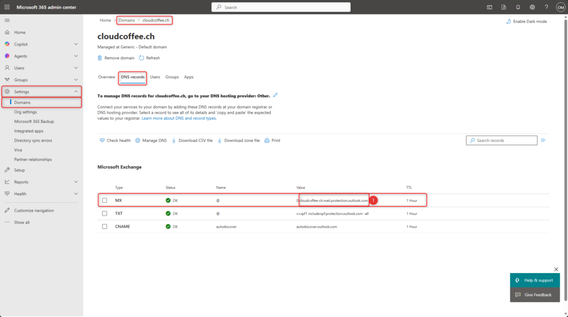Click Domains breadcrumb link
This screenshot has height=317, width=568.
coord(126,21)
